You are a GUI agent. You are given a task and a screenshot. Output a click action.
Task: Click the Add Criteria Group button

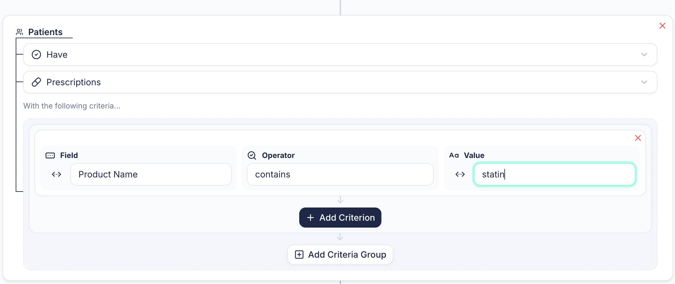point(340,255)
